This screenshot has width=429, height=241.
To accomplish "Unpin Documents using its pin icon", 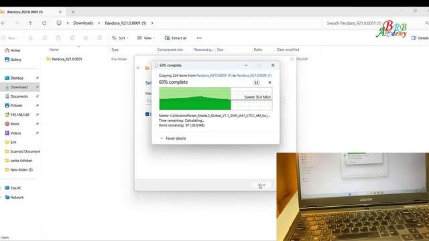I will (x=38, y=96).
